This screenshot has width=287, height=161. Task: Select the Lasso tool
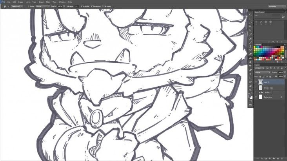(250, 23)
